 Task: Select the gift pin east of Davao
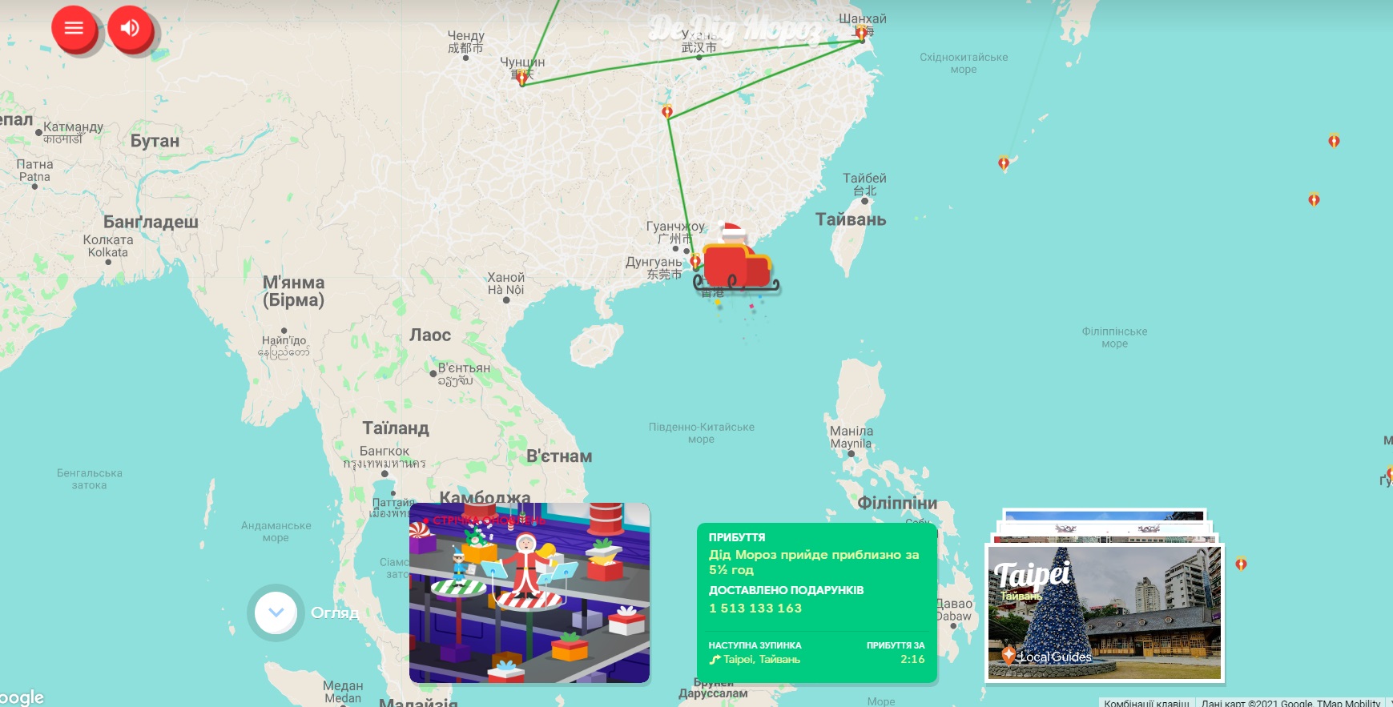(1241, 564)
